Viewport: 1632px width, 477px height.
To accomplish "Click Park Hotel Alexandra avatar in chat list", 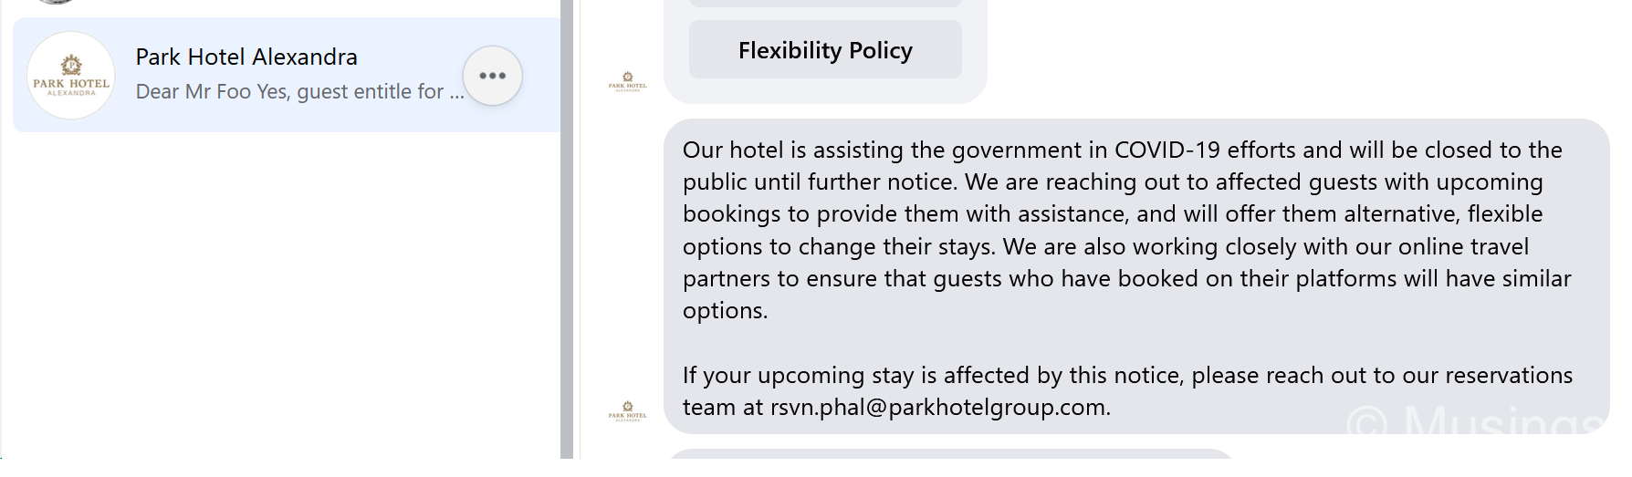I will point(71,76).
